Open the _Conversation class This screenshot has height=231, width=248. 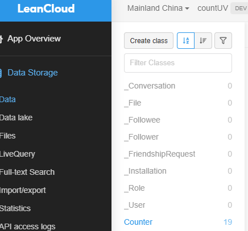[178, 86]
